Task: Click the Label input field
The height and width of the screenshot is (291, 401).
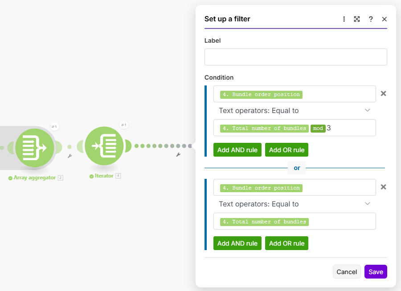Action: 295,57
